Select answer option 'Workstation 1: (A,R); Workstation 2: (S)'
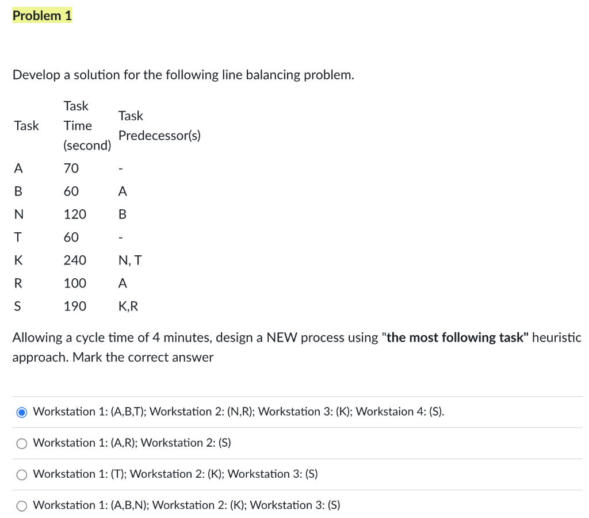The width and height of the screenshot is (589, 518). click(x=21, y=443)
